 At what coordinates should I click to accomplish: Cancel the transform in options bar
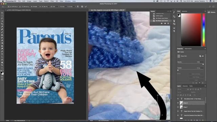coord(82,6)
